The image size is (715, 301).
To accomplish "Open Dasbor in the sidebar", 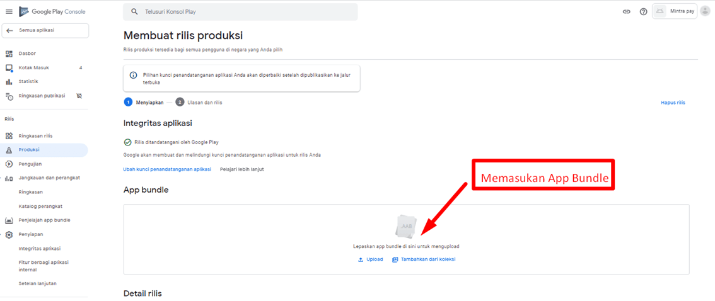I will click(27, 54).
